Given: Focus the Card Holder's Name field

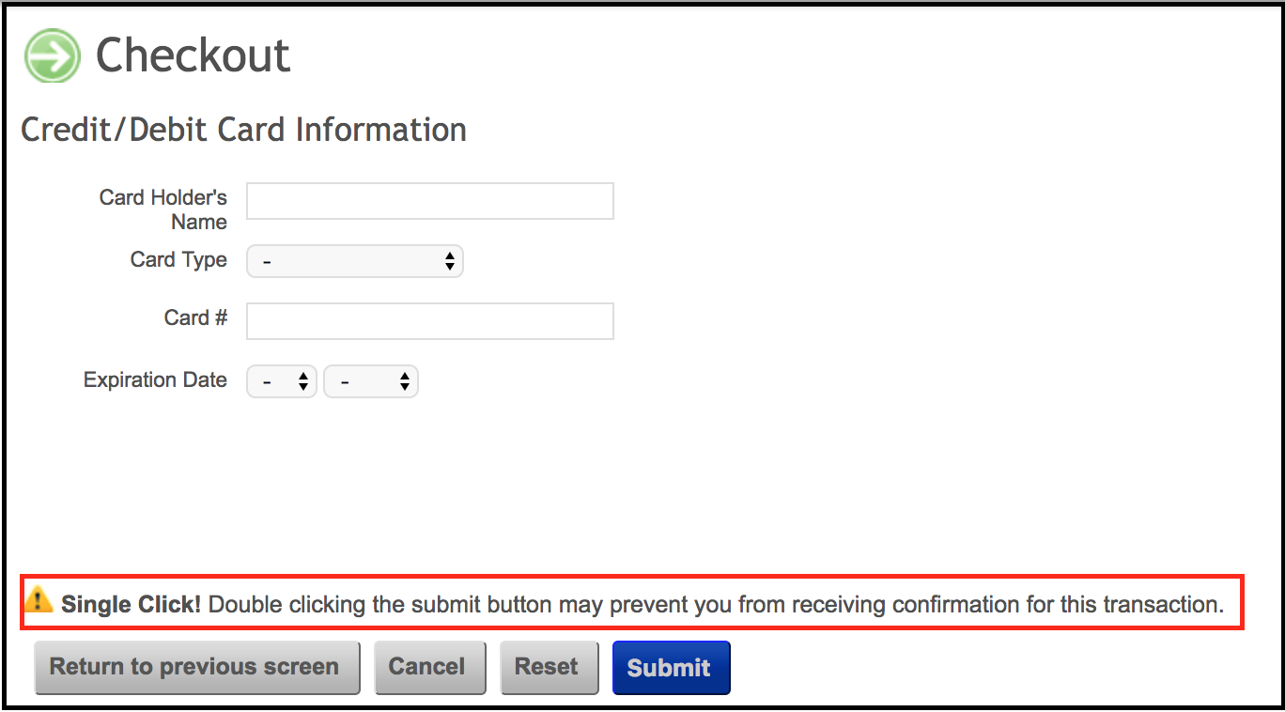Looking at the screenshot, I should [x=429, y=201].
